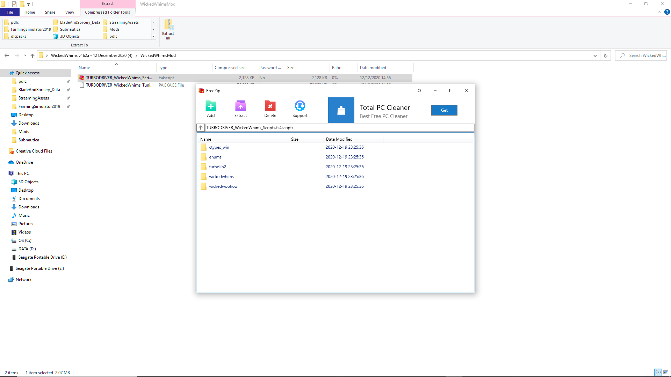Image resolution: width=671 pixels, height=377 pixels.
Task: Click the BreeZip Add icon
Action: tap(211, 106)
